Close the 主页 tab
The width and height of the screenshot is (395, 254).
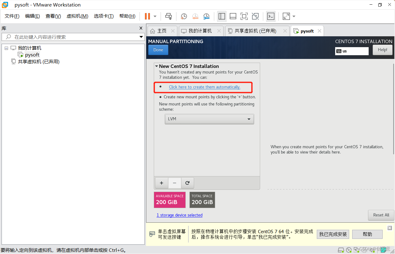point(173,31)
